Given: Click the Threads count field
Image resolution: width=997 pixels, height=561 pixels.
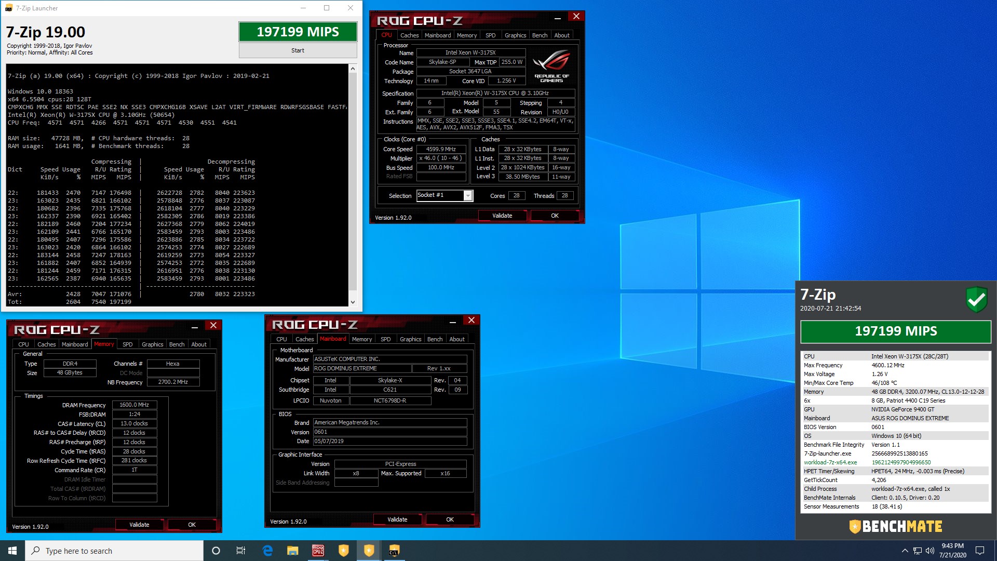Looking at the screenshot, I should (564, 196).
